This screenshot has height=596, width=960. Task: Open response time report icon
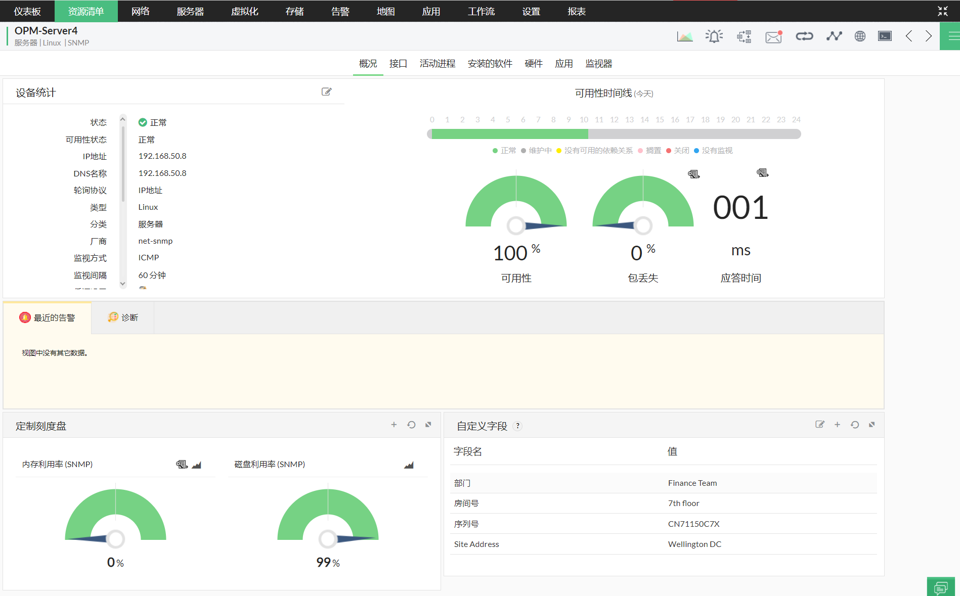tap(763, 173)
